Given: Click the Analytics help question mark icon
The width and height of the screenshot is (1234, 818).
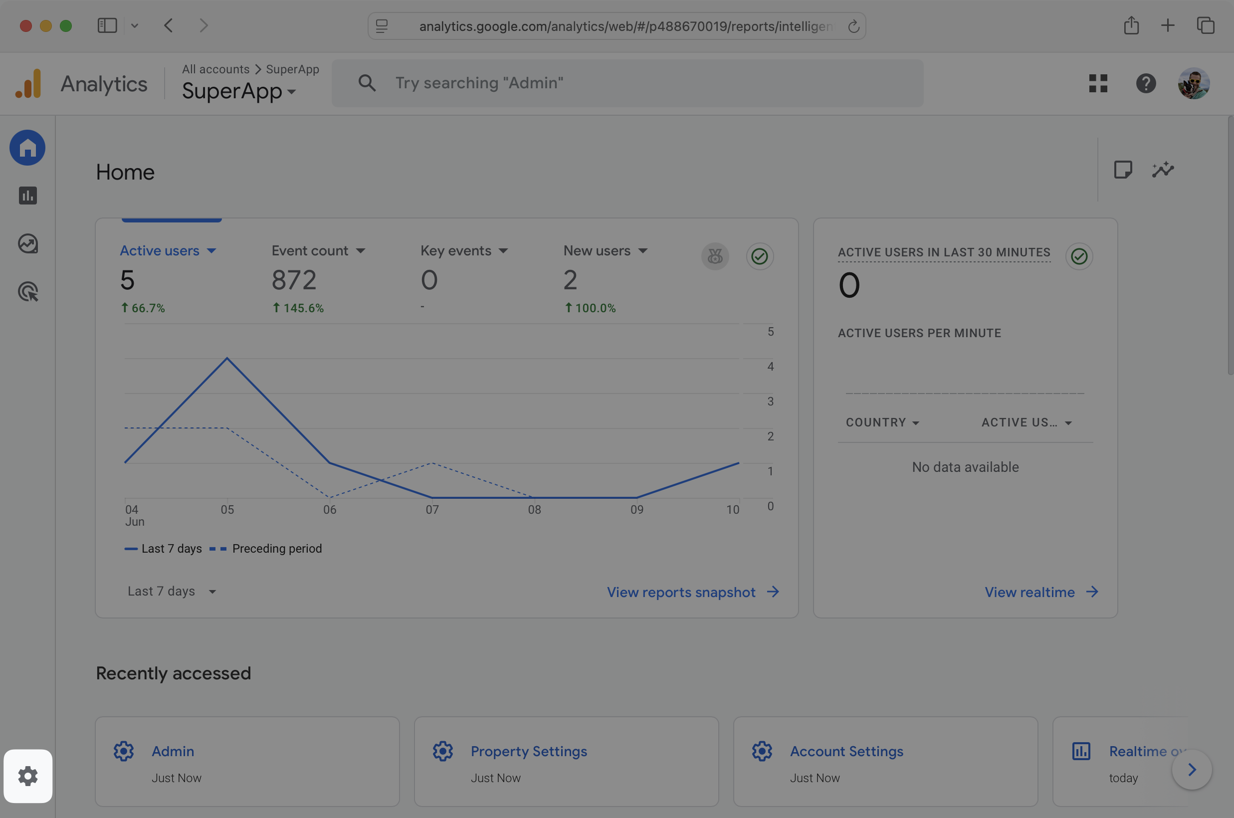Looking at the screenshot, I should coord(1145,83).
